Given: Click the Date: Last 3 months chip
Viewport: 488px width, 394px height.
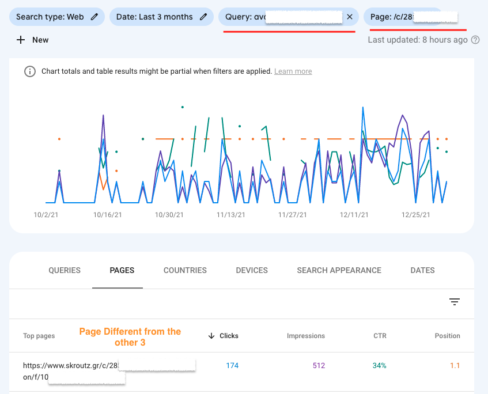Looking at the screenshot, I should [161, 17].
